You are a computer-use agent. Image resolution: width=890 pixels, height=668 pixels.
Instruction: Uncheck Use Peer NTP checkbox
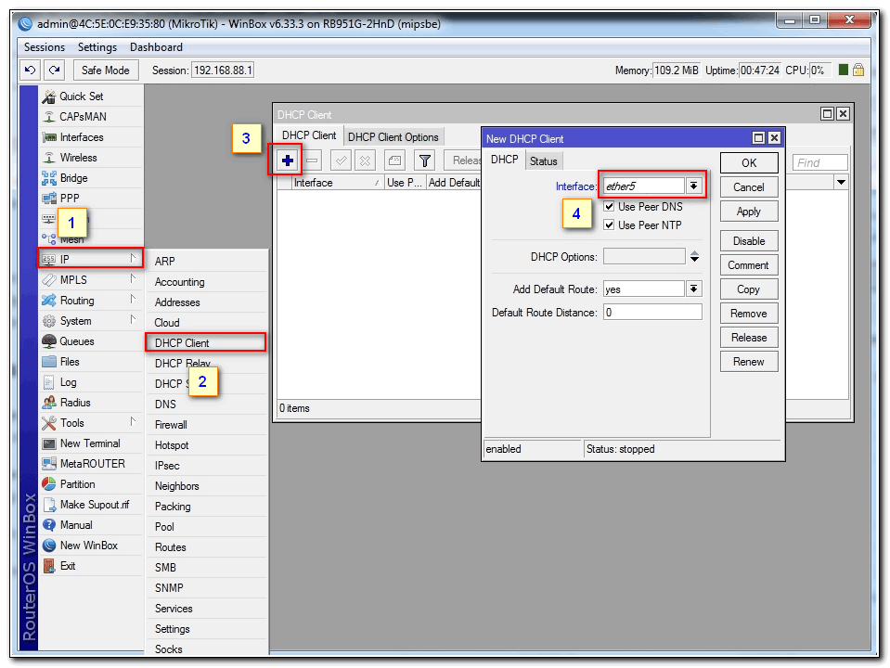[610, 225]
